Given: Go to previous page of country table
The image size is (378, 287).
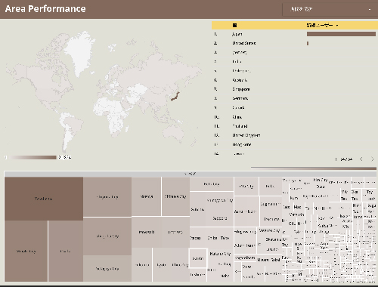Looking at the screenshot, I should click(x=361, y=159).
